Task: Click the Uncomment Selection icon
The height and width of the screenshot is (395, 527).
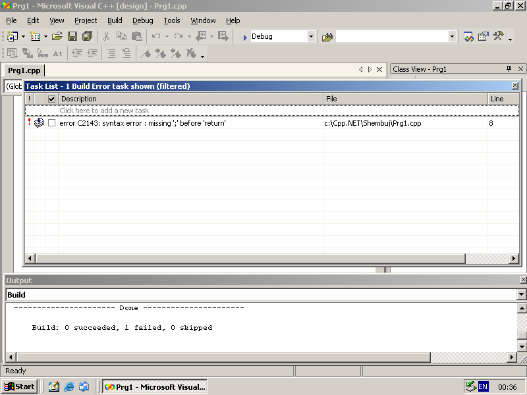Action: click(126, 53)
